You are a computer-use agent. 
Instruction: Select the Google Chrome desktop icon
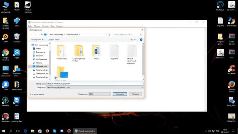pyautogui.click(x=6, y=55)
